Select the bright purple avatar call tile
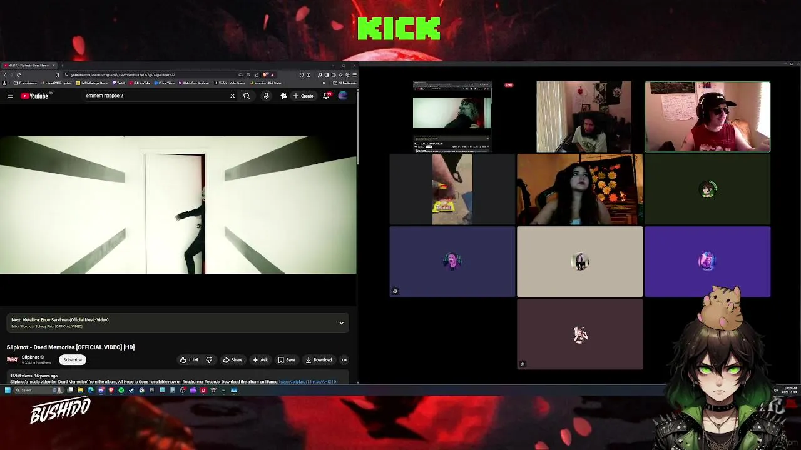 click(707, 262)
